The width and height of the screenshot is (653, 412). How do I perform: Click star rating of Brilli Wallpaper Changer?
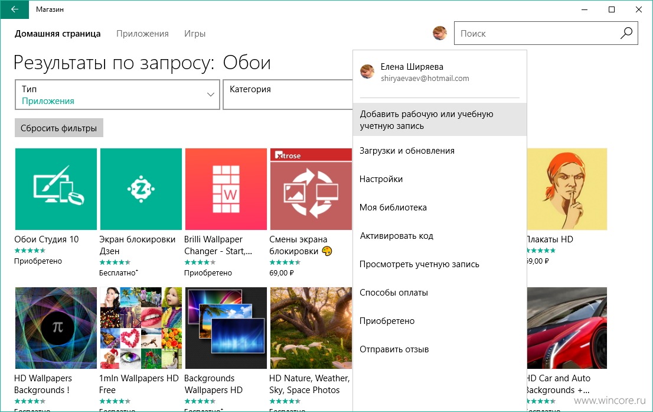point(200,262)
